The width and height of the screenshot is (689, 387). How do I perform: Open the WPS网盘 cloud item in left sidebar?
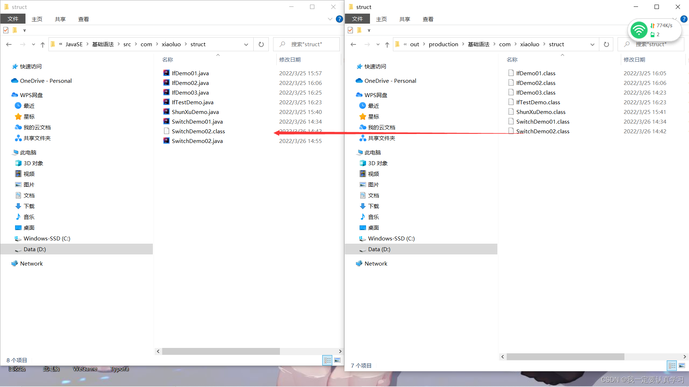pyautogui.click(x=31, y=95)
